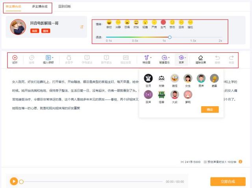Open the 插入停顿 pause insertion menu
252x188 pixels.
tap(48, 59)
